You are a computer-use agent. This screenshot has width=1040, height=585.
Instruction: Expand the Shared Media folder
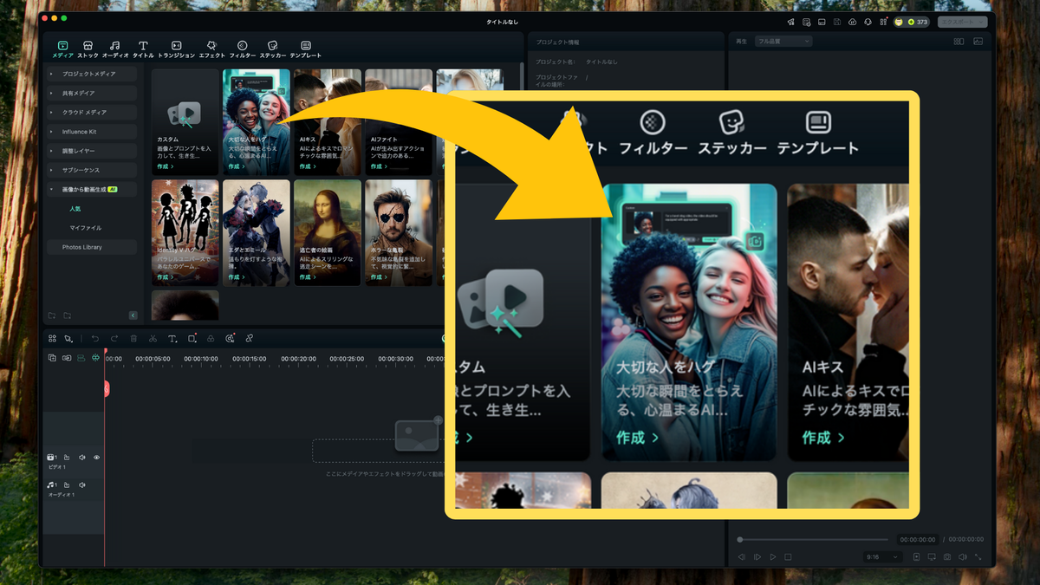coord(91,93)
